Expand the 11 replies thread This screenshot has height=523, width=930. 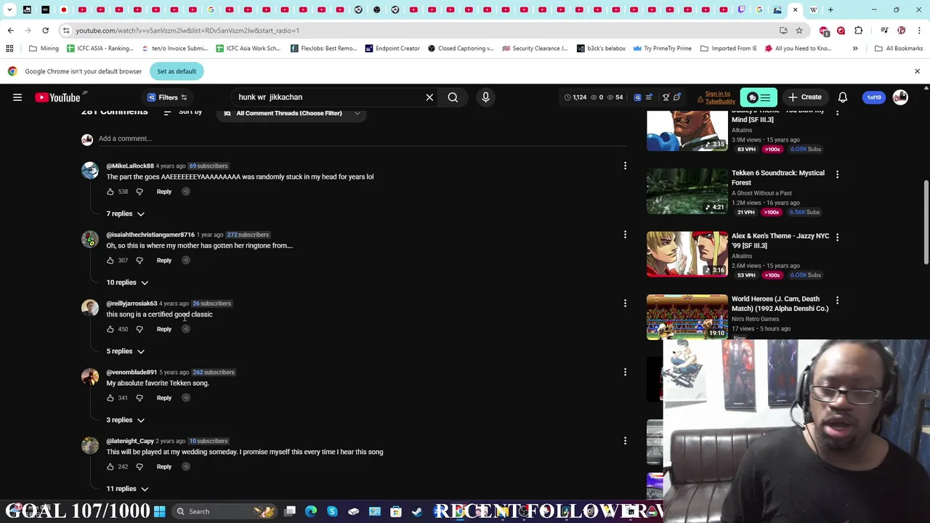[127, 489]
